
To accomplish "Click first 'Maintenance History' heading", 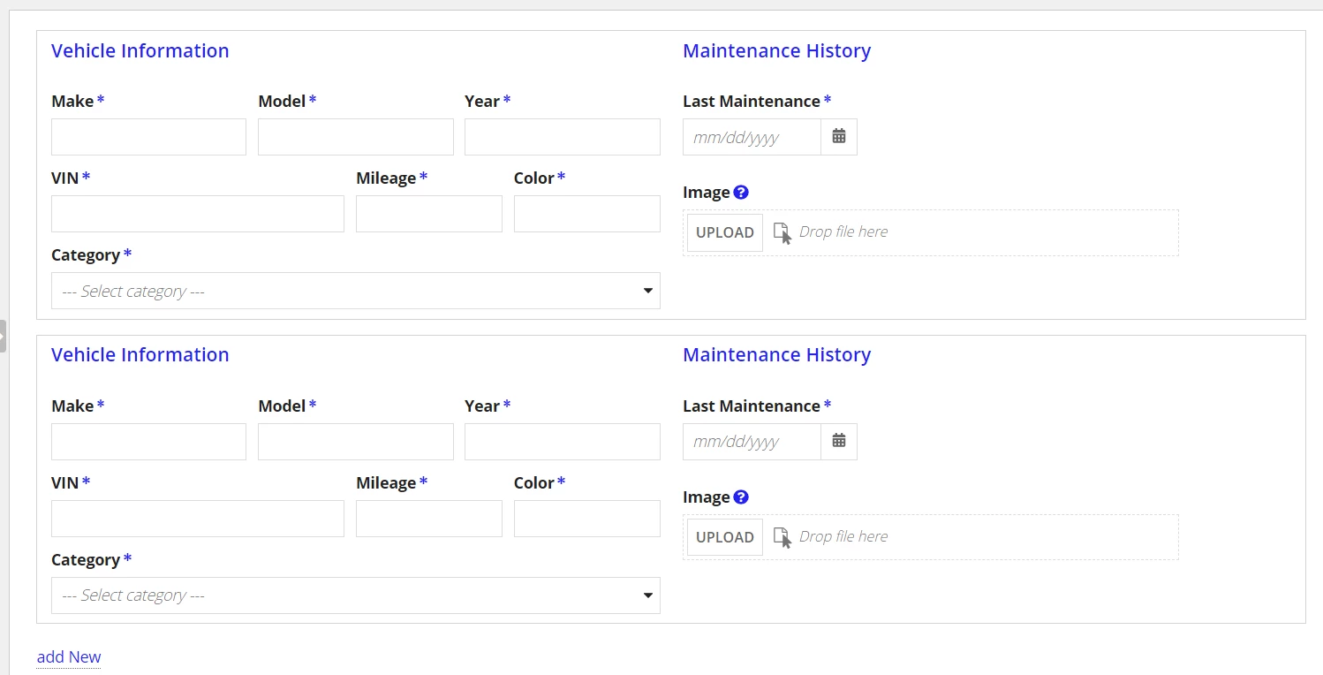I will click(x=777, y=50).
